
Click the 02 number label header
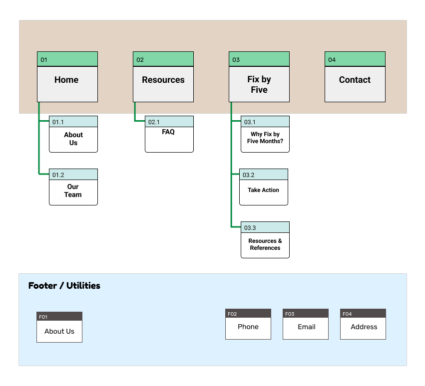(x=163, y=59)
